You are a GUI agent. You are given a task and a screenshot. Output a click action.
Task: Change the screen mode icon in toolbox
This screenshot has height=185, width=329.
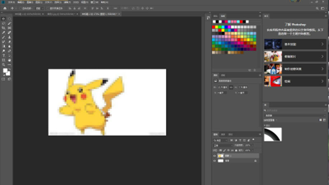click(x=9, y=79)
